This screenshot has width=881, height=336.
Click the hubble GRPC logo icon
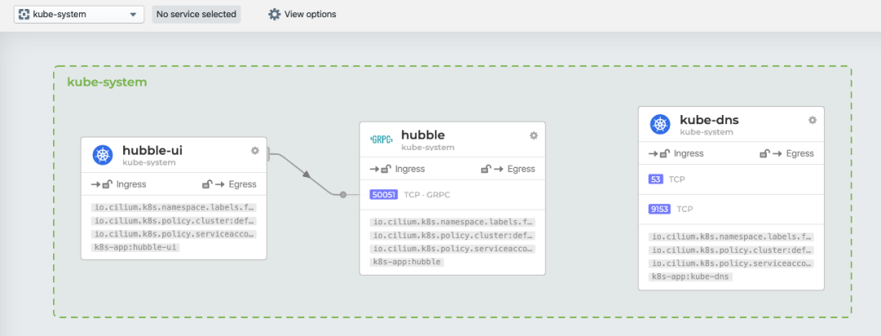(381, 139)
